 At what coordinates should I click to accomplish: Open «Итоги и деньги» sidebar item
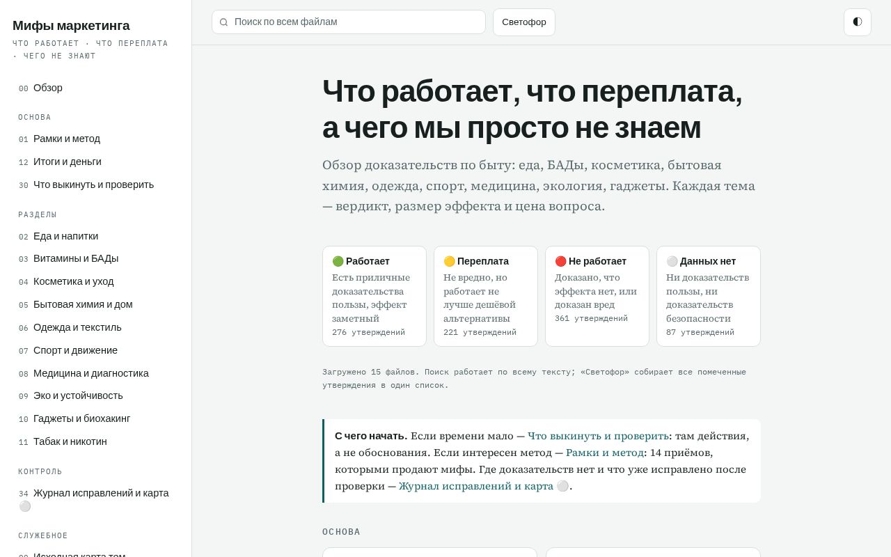95,162
